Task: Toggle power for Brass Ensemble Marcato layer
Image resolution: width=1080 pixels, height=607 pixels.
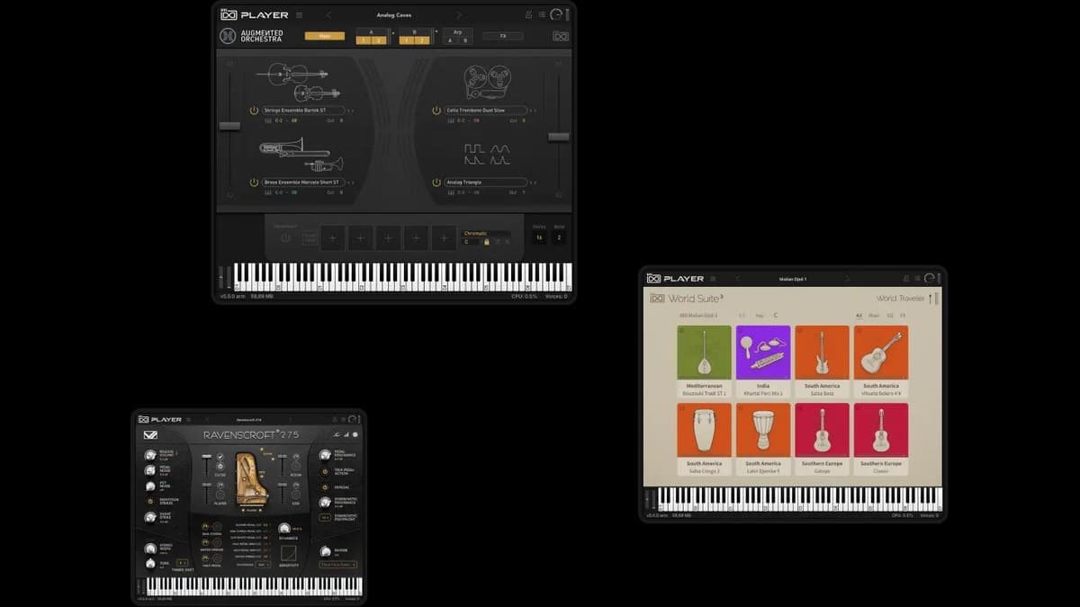Action: pos(255,183)
